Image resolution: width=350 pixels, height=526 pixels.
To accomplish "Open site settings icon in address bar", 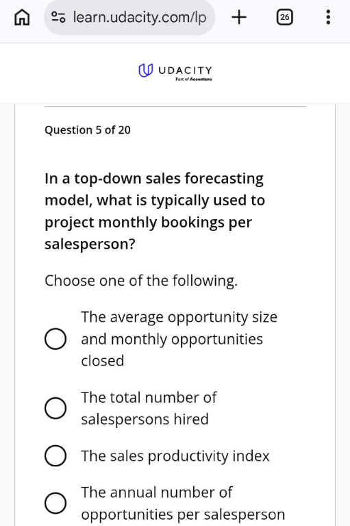I will coord(58,17).
